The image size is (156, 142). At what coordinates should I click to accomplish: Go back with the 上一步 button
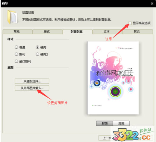click(x=105, y=138)
